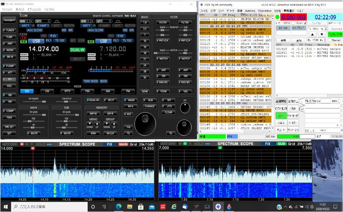Click the down triangle button in JTDX
The image size is (343, 212).
tap(322, 35)
